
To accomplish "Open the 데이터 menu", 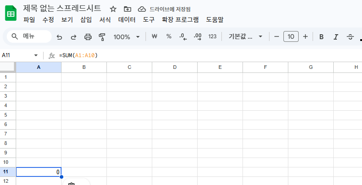I will click(x=127, y=20).
